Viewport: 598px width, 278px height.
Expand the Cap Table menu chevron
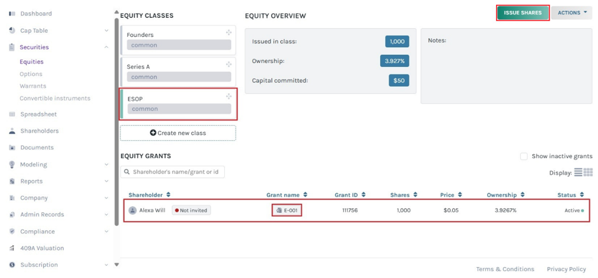[x=106, y=31]
